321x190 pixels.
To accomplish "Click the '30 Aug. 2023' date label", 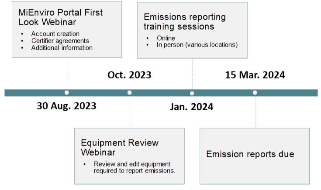I will 66,106.
